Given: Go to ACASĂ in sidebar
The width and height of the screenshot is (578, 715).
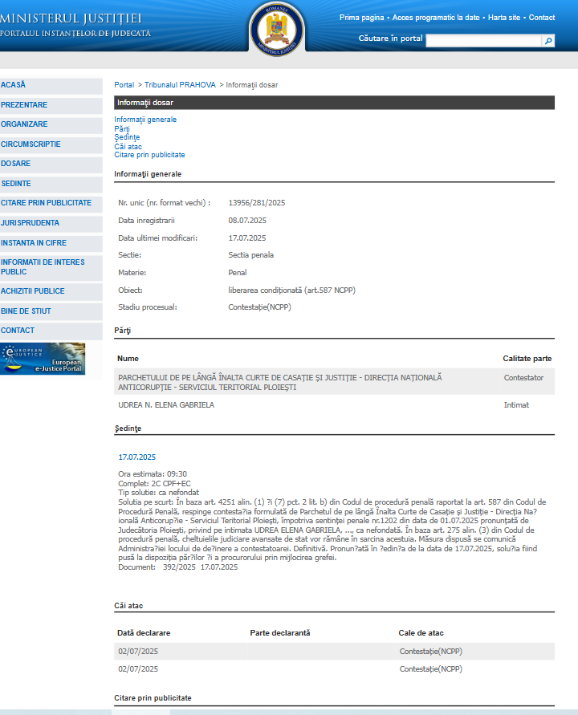Looking at the screenshot, I should 51,85.
